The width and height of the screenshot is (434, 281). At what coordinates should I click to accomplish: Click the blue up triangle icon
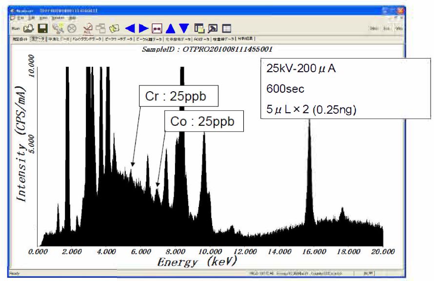tap(171, 28)
